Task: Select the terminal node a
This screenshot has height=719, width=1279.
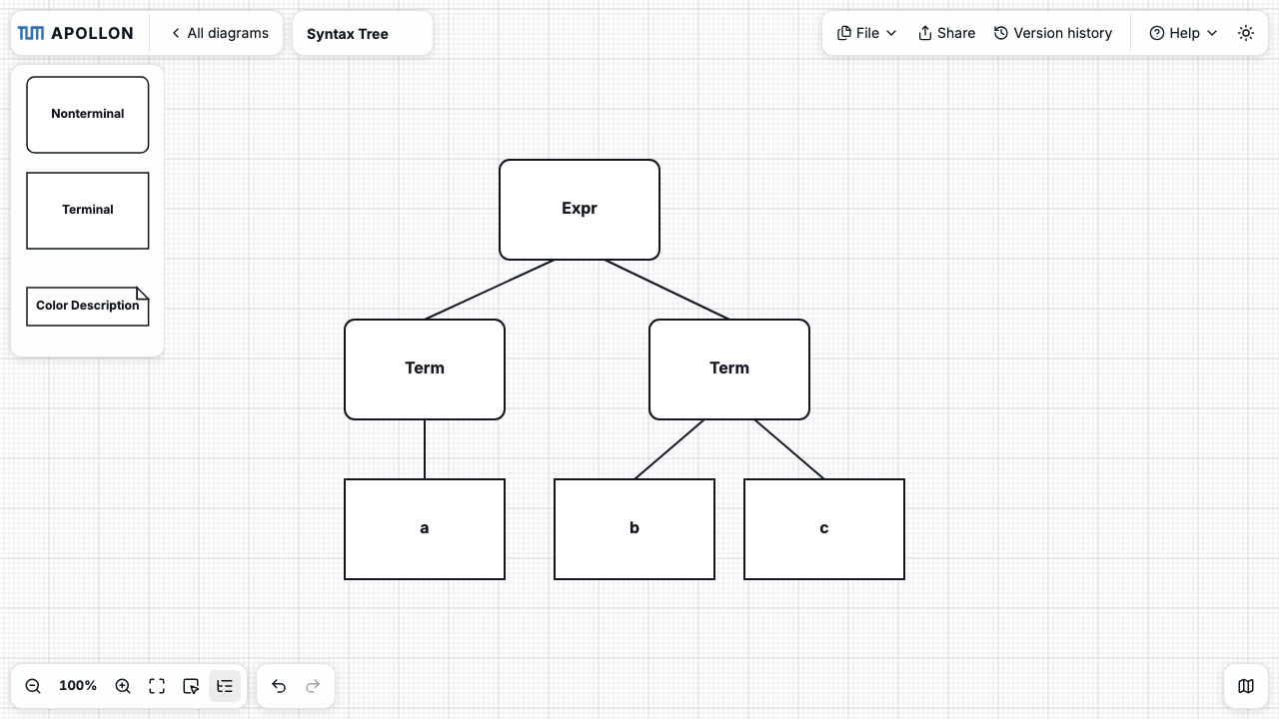Action: [425, 529]
